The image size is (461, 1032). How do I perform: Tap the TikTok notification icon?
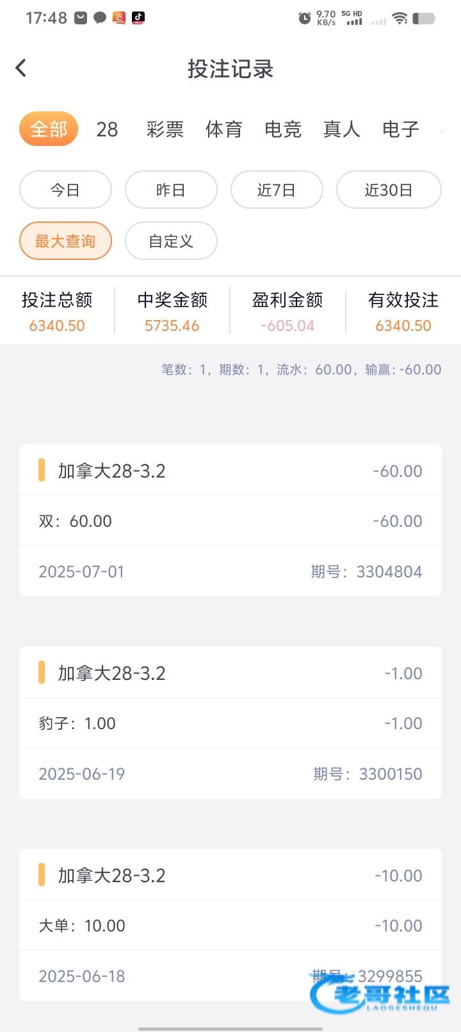pos(138,18)
